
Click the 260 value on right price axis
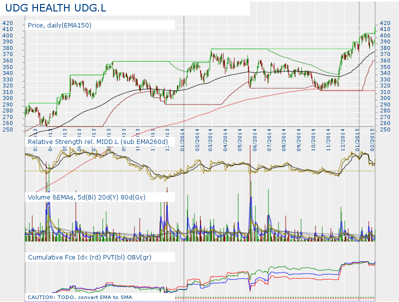pos(385,123)
